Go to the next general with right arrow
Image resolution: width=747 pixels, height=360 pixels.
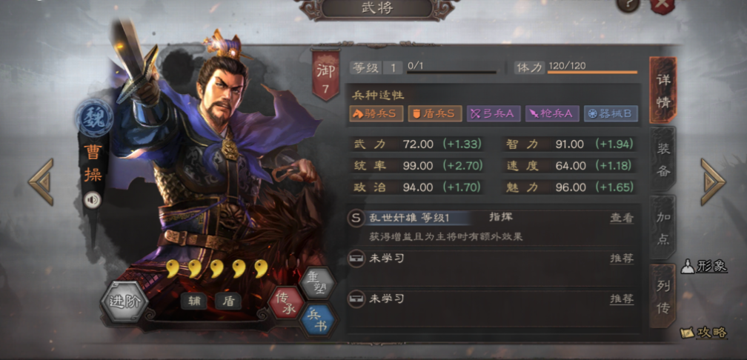713,182
